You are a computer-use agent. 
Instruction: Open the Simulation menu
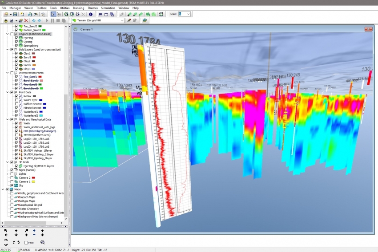coord(108,8)
